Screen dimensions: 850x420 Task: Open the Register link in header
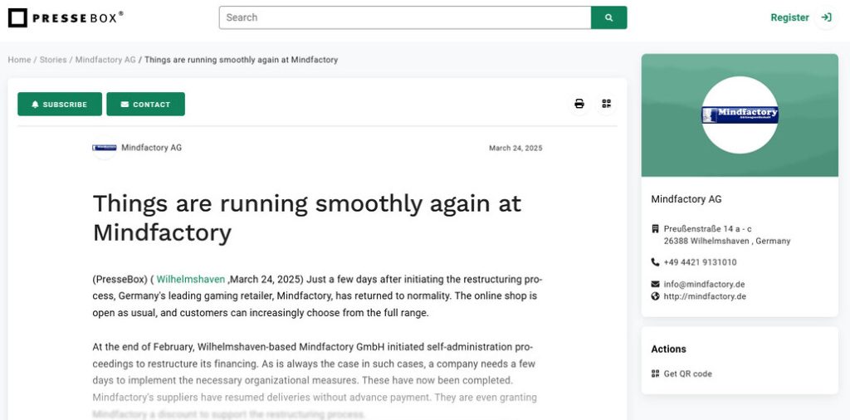pyautogui.click(x=789, y=17)
